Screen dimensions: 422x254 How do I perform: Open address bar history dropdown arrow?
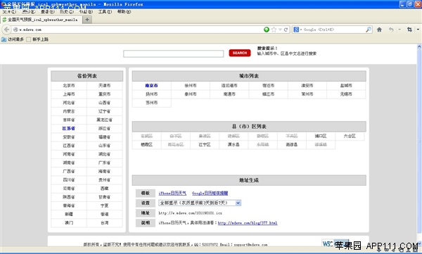(x=280, y=30)
